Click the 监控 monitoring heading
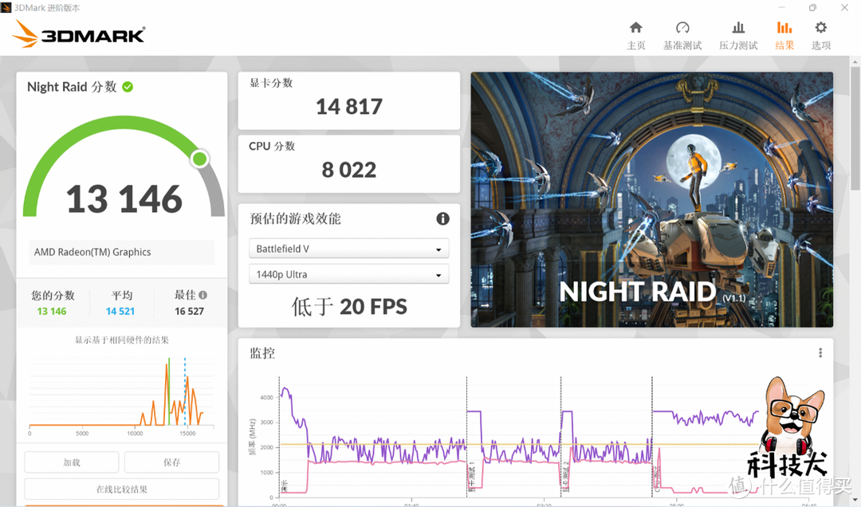Screen dimensions: 861x507 (x=262, y=353)
